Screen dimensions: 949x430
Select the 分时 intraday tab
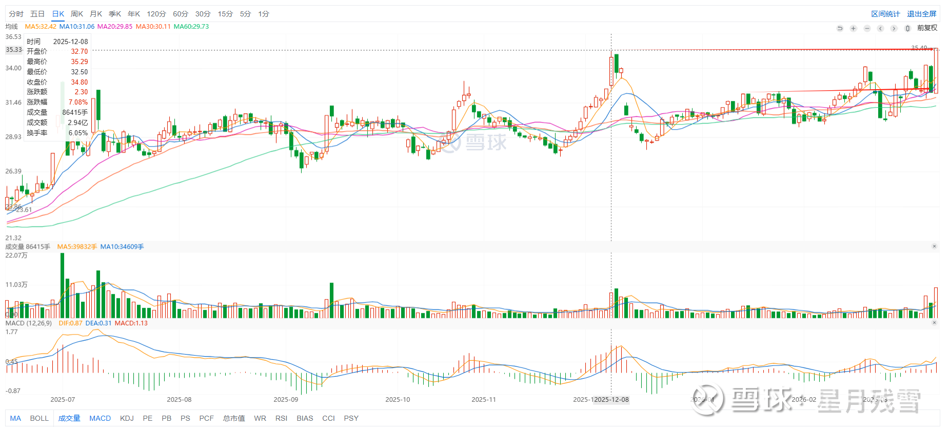click(16, 14)
